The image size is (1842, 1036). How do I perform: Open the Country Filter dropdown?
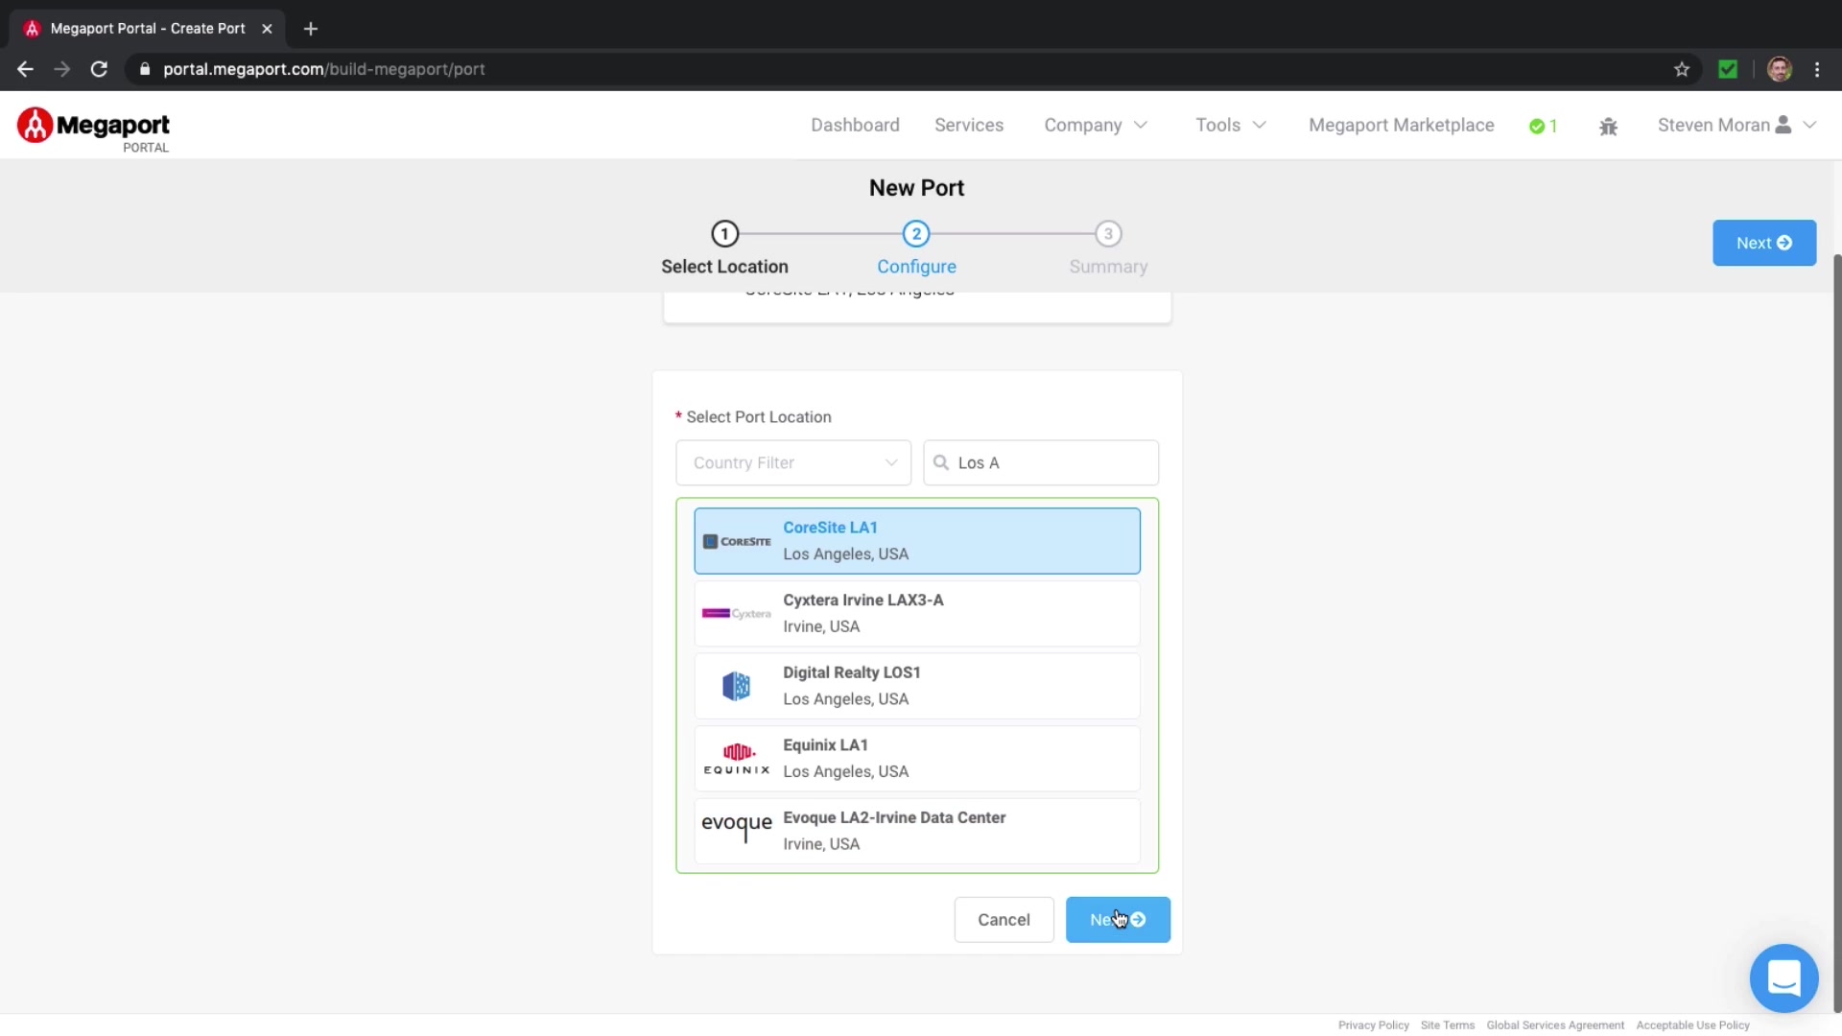pyautogui.click(x=793, y=462)
